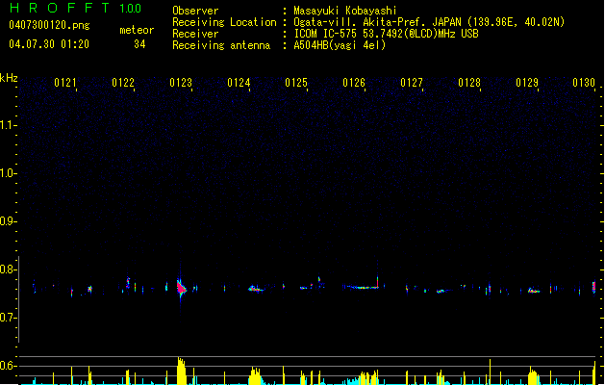Click time marker 0127
The image size is (605, 385).
[x=412, y=83]
